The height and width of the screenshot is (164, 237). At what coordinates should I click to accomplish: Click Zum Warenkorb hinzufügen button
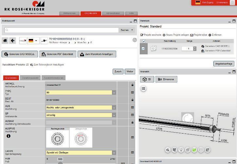tap(97, 54)
